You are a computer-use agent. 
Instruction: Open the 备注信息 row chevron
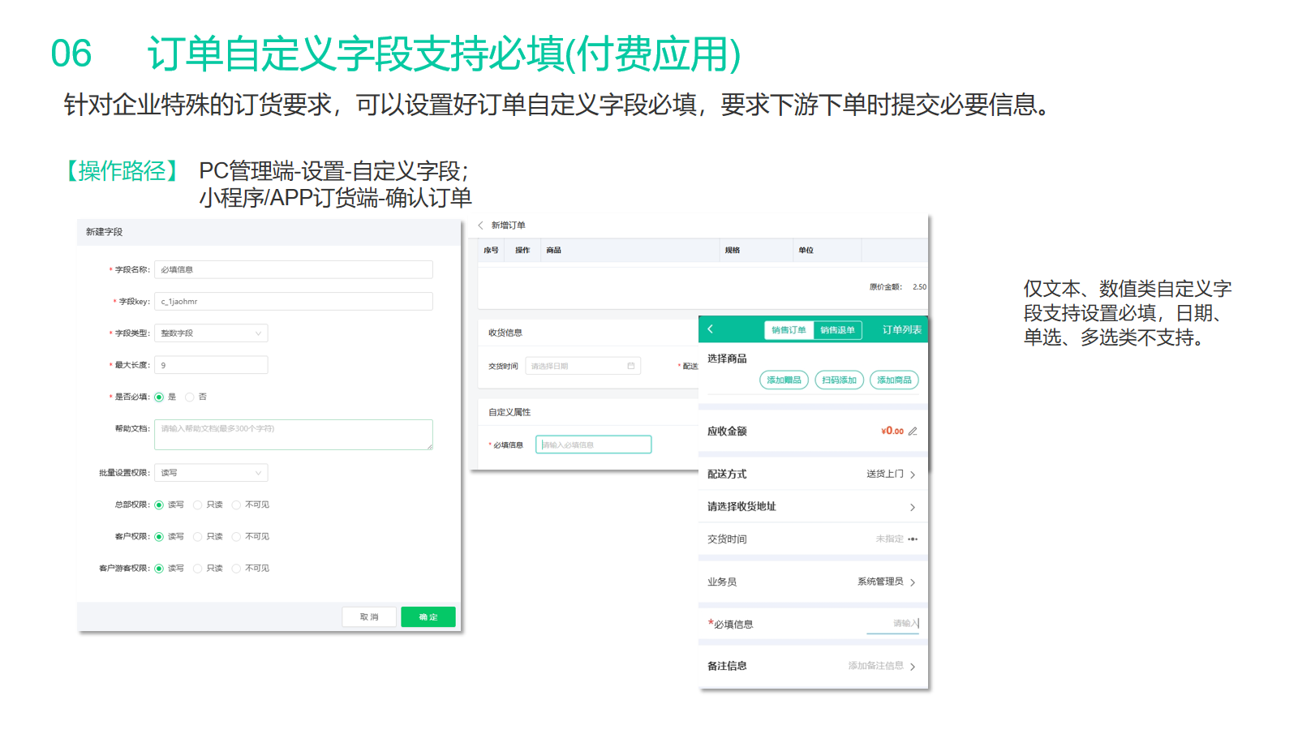click(x=913, y=667)
